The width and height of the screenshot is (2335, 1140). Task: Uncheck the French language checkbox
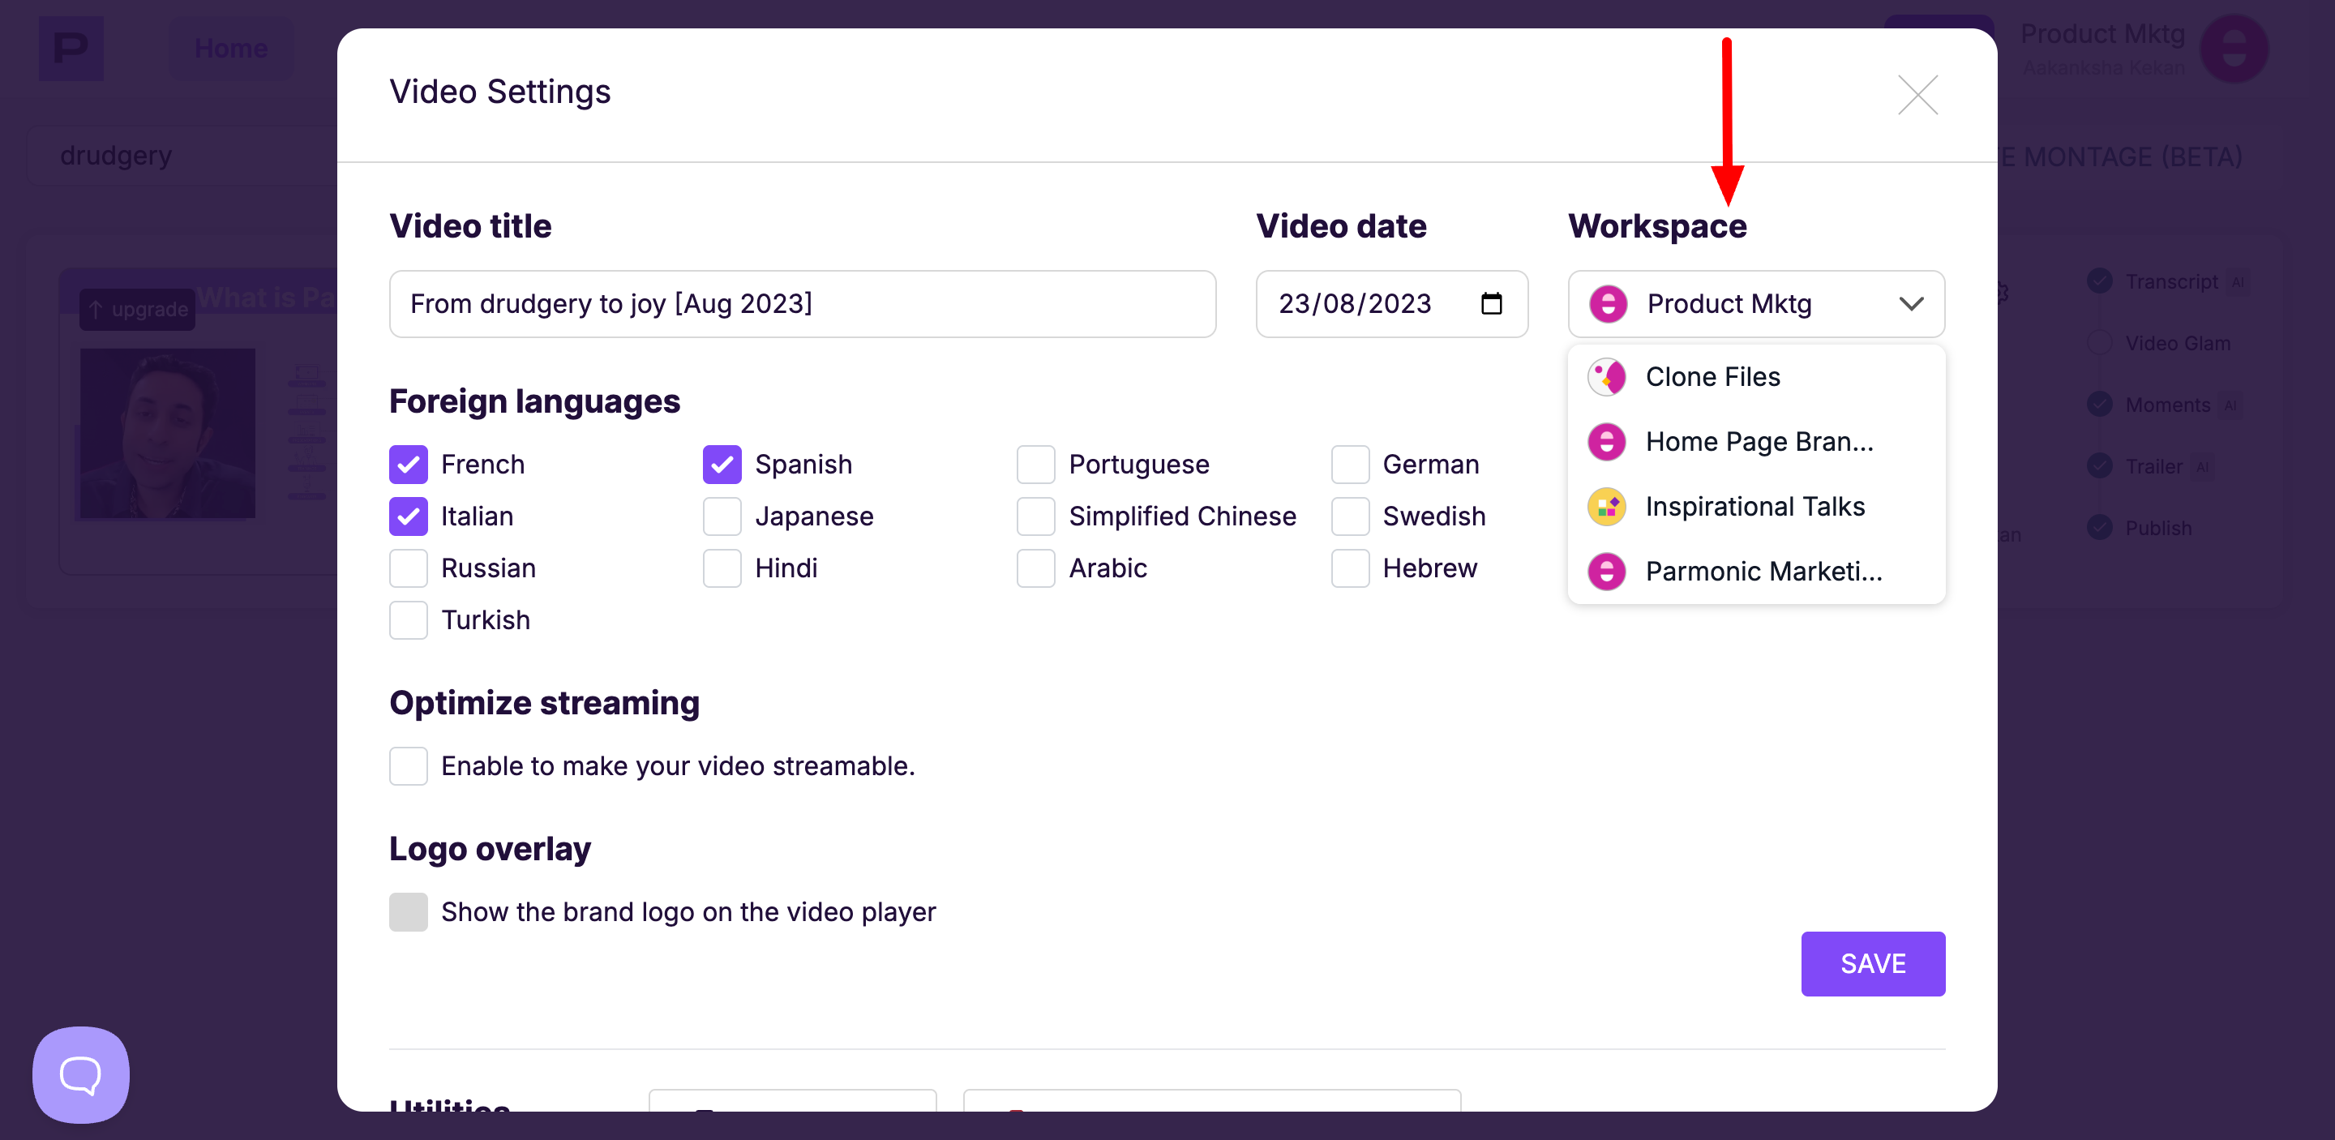pyautogui.click(x=408, y=465)
